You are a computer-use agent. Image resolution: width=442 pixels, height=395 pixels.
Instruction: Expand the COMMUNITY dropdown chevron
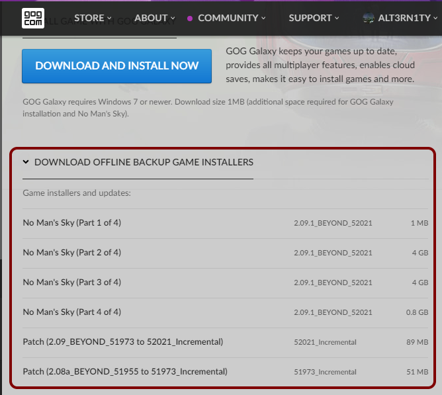coord(263,19)
